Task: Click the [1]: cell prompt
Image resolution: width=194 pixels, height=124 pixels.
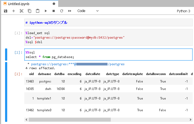Action: click(18, 33)
